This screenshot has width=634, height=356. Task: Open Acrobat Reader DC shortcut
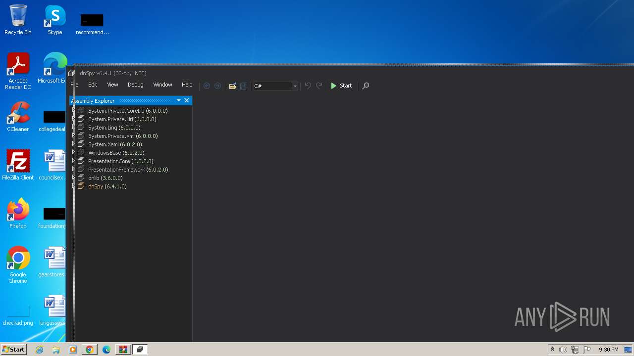tap(18, 71)
